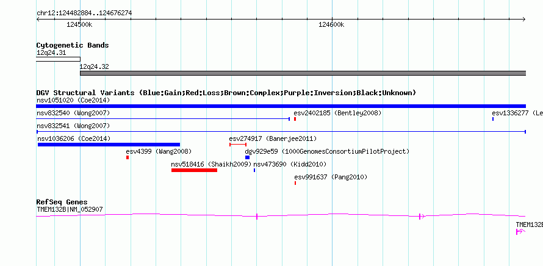Screen dimensions: 543x266
Task: Click the nsv832541 (Wong2007) label
Action: pos(73,126)
